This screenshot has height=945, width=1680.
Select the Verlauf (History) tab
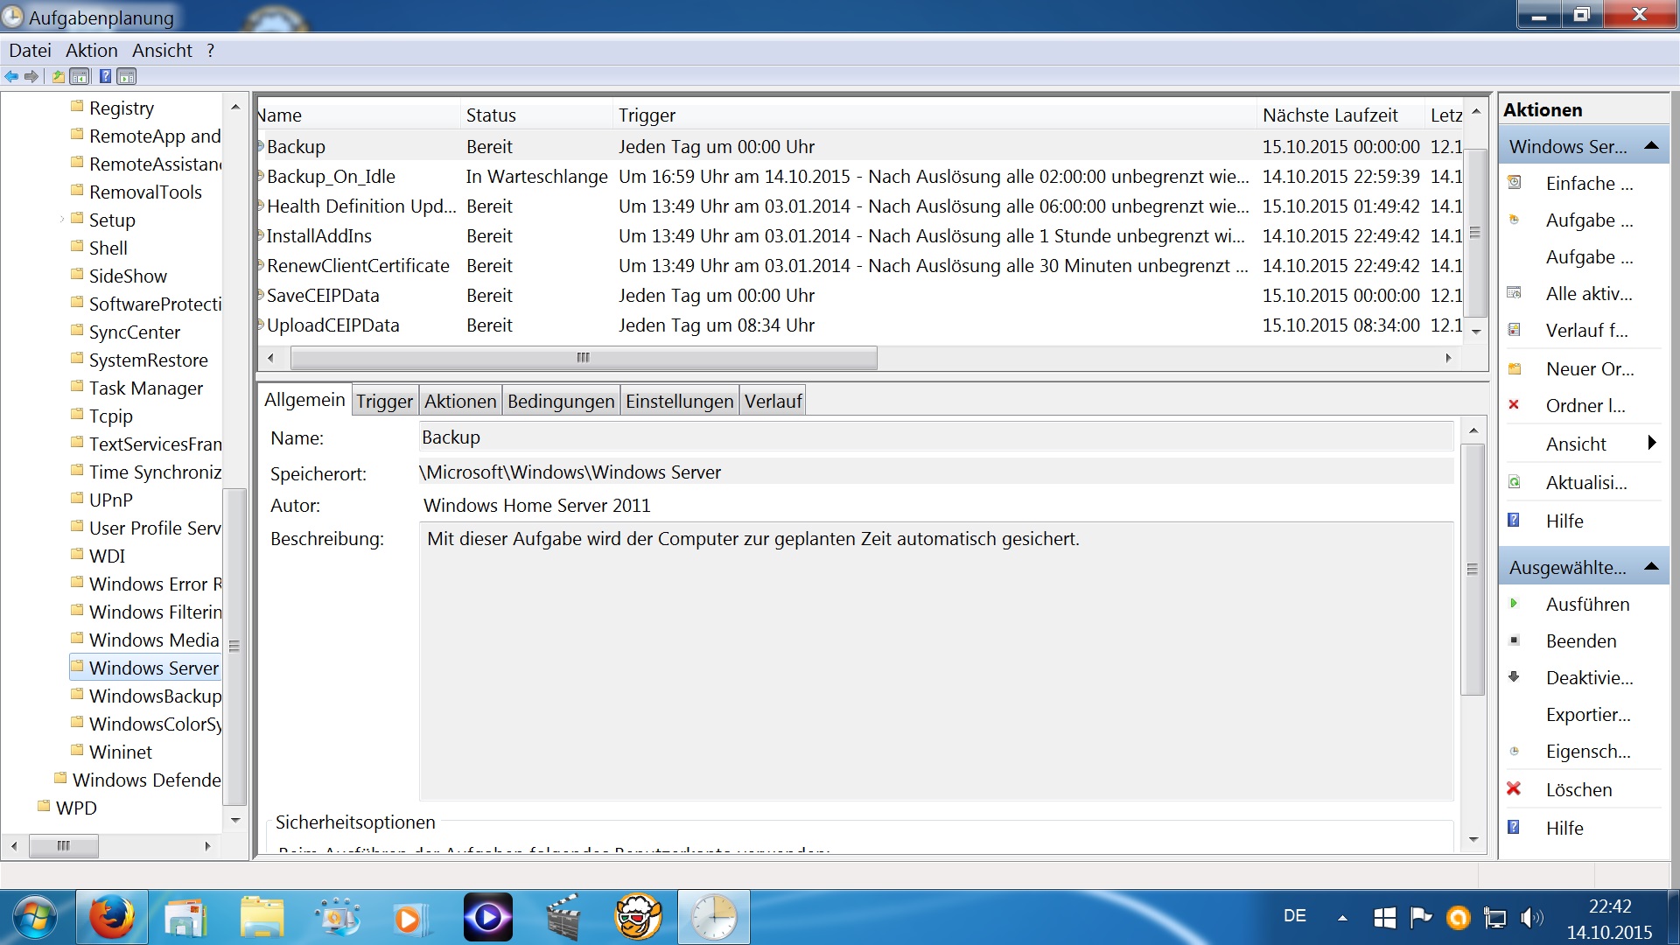point(773,399)
